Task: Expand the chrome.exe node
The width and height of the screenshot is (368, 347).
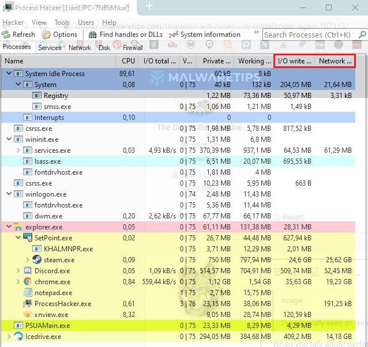Action: pyautogui.click(x=18, y=281)
